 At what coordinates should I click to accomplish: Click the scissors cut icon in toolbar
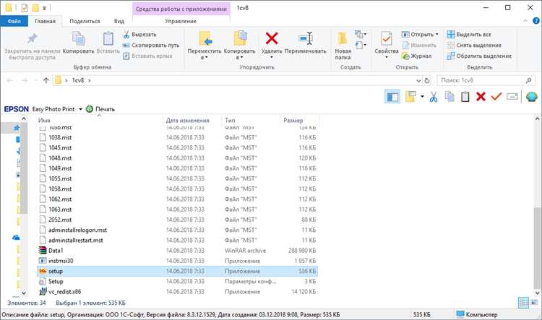click(x=434, y=97)
